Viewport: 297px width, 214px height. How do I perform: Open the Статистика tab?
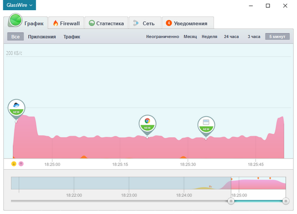tap(106, 23)
